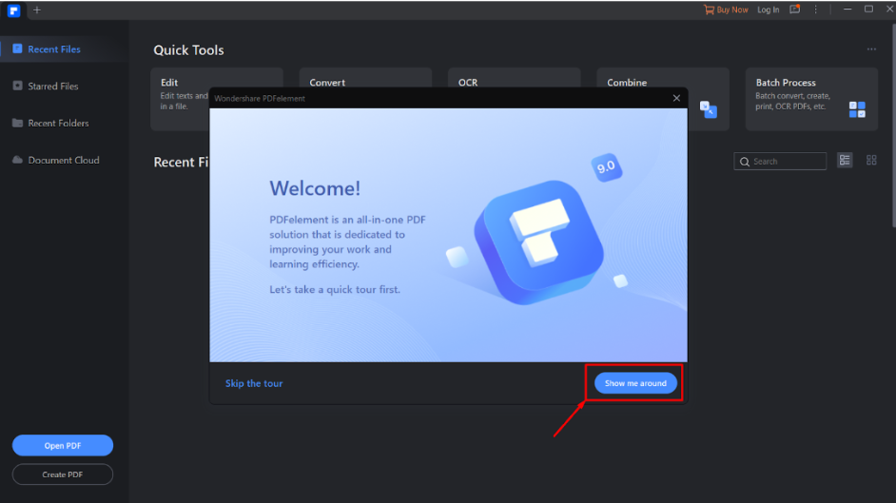This screenshot has width=896, height=503.
Task: Click the Combine tool icon
Action: click(x=708, y=109)
